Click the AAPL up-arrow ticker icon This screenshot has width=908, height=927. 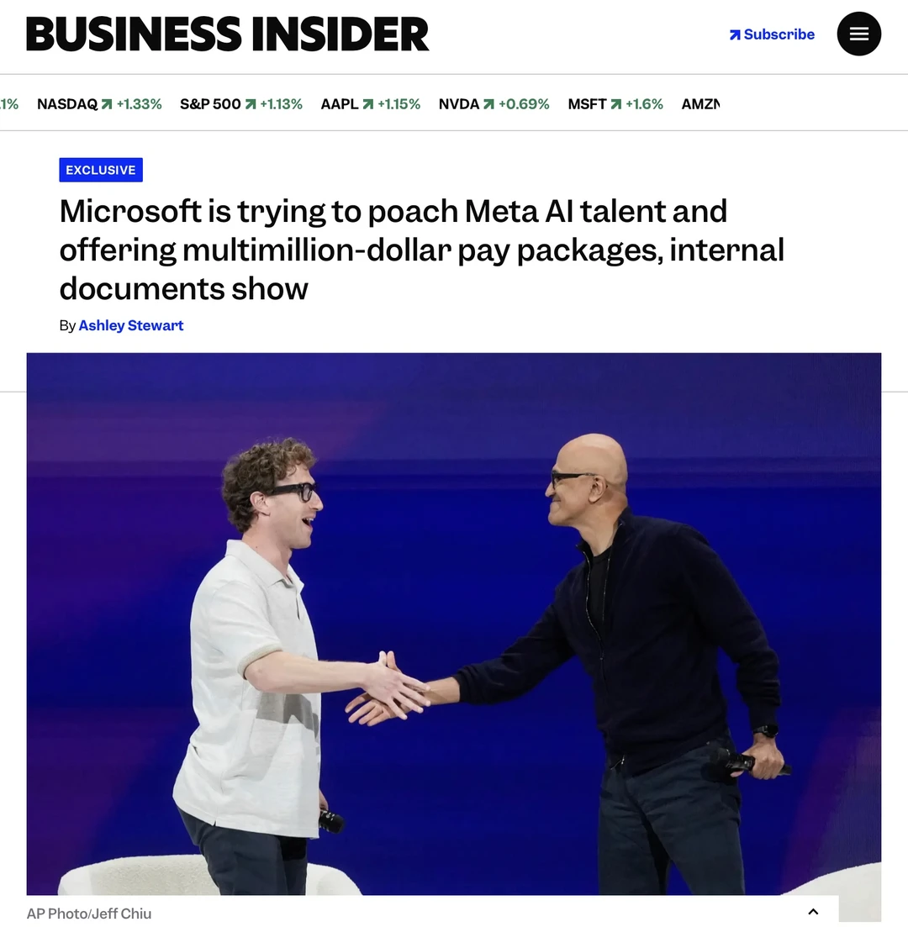368,104
